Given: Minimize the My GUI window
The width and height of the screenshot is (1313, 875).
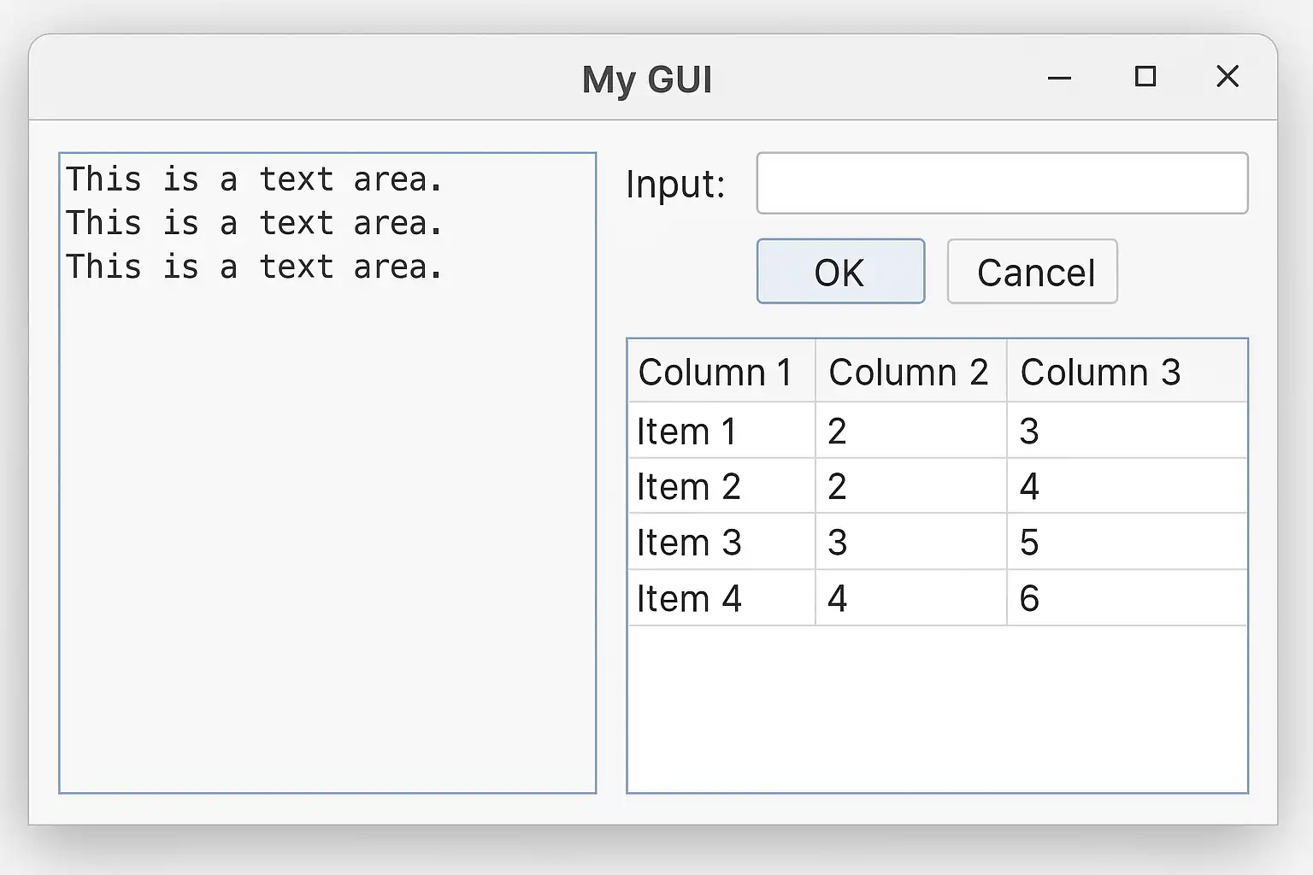Looking at the screenshot, I should tap(1059, 78).
